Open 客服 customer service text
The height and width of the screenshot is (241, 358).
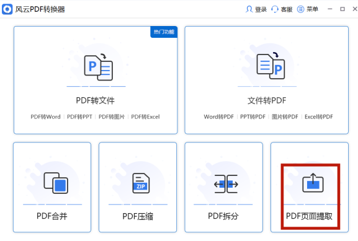tap(287, 9)
